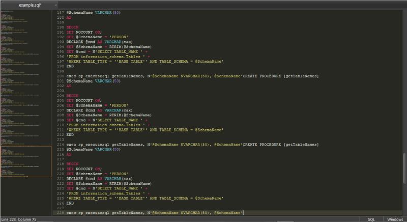
Task: Click the END keyword on line 212
Action: (x=70, y=135)
